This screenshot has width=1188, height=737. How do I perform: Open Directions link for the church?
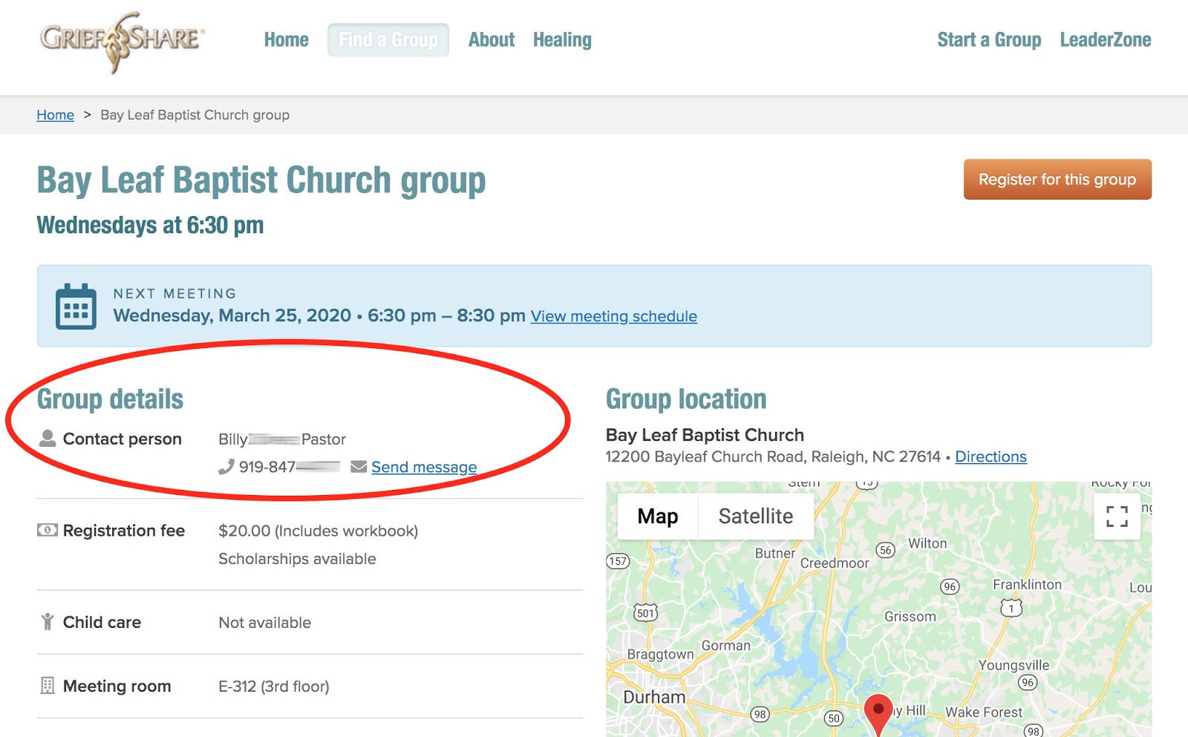990,456
